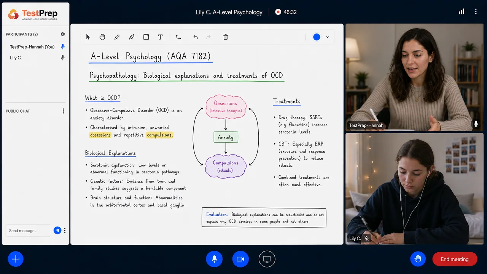Click mic icon on TestPrep-Hannah's video
The height and width of the screenshot is (274, 487).
pos(476,124)
